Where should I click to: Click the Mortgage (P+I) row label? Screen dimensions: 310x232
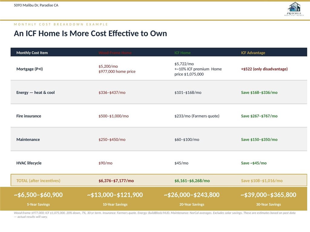[29, 69]
